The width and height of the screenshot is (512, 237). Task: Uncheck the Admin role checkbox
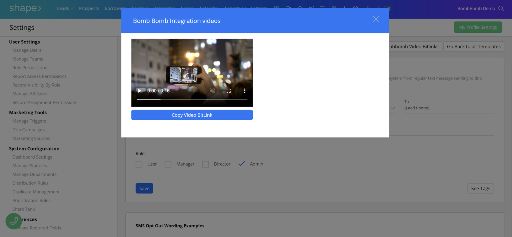242,164
